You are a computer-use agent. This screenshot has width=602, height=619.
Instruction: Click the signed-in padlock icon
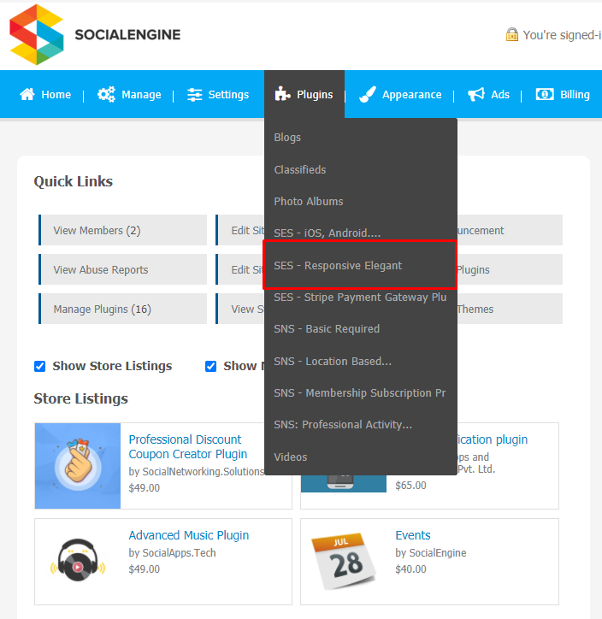(512, 35)
